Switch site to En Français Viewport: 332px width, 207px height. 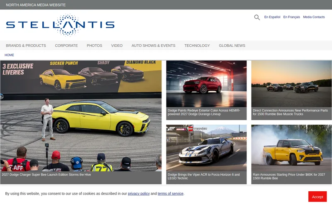pos(292,17)
